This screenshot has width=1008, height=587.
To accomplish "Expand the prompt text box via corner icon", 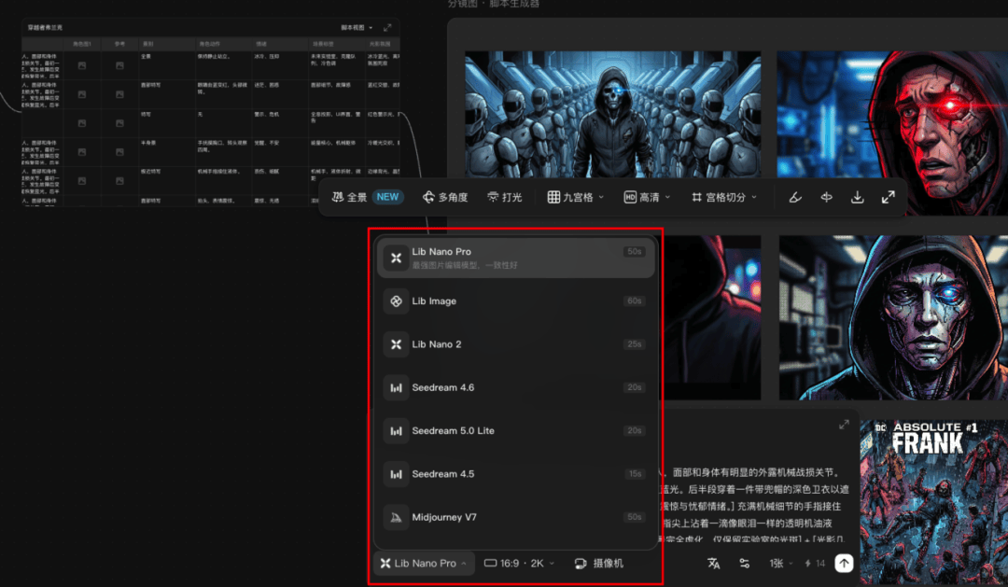I will pos(844,425).
